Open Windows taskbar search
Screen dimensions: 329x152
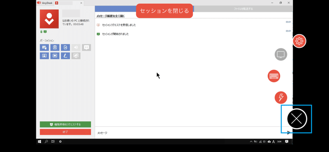click(x=46, y=142)
